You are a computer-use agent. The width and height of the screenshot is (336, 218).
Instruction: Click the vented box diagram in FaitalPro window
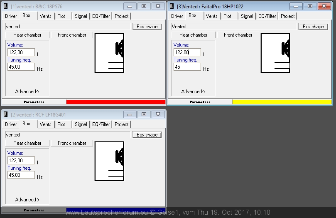tap(275, 53)
